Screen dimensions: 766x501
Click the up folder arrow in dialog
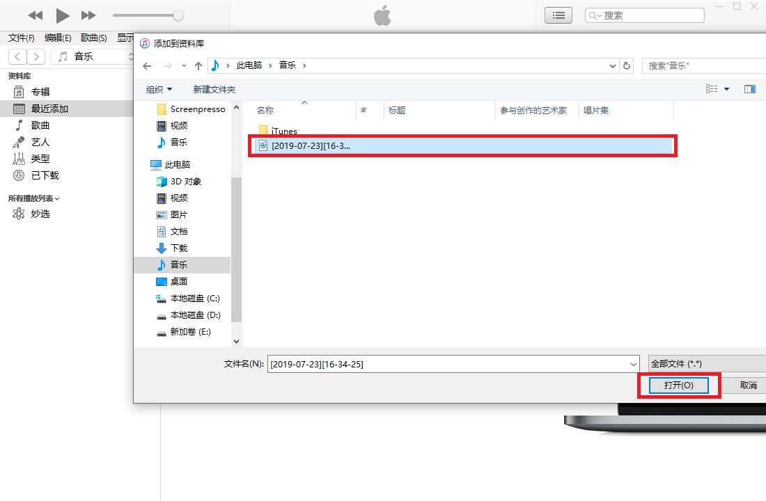pyautogui.click(x=198, y=65)
